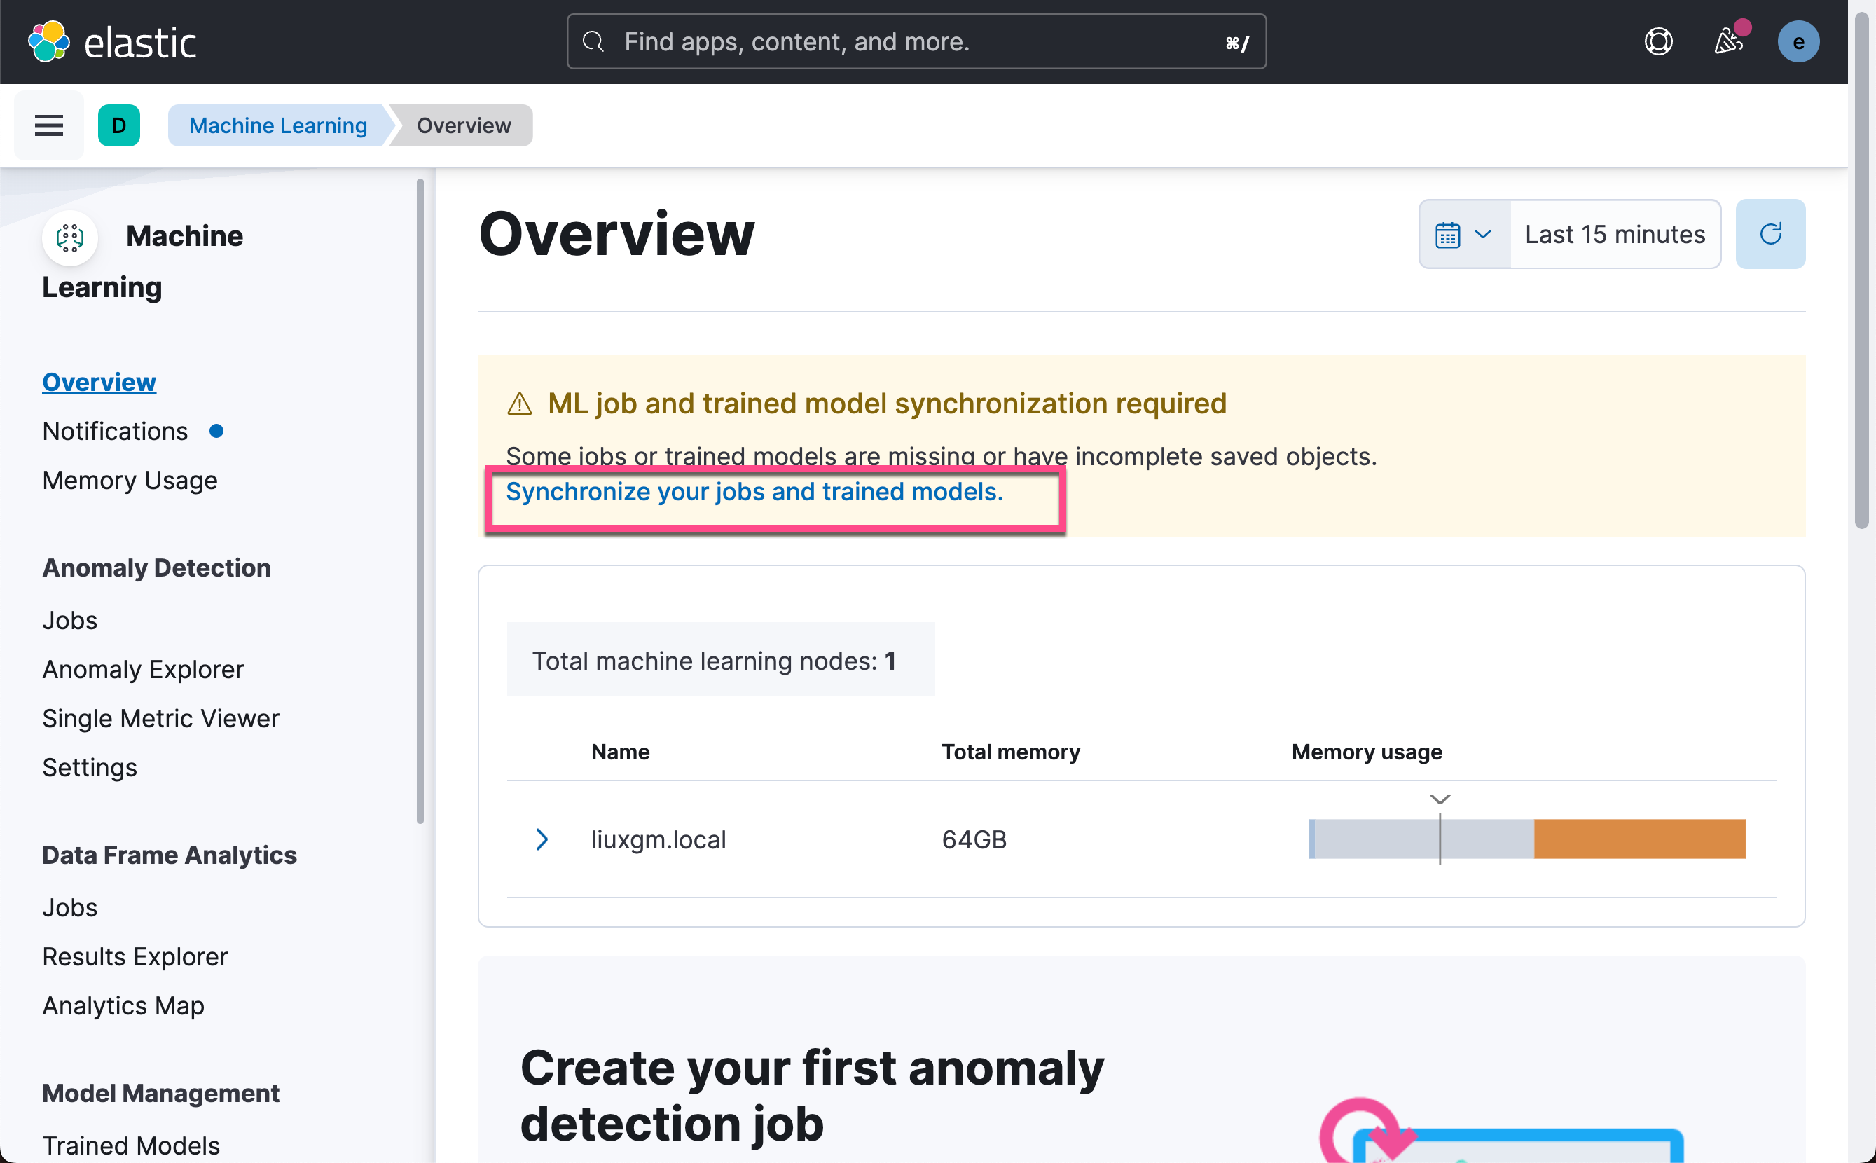Click the D space avatar
This screenshot has height=1163, width=1876.
click(x=119, y=125)
